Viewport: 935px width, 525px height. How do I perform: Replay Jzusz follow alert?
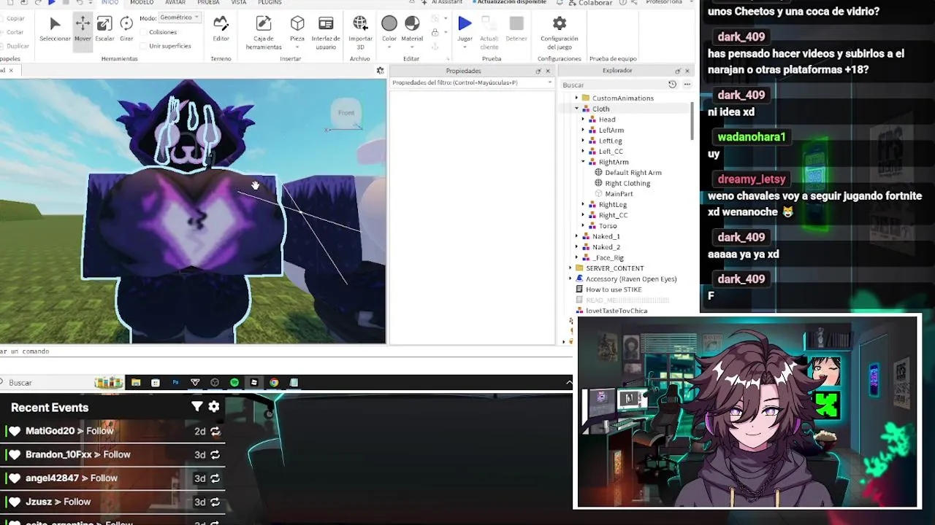215,502
